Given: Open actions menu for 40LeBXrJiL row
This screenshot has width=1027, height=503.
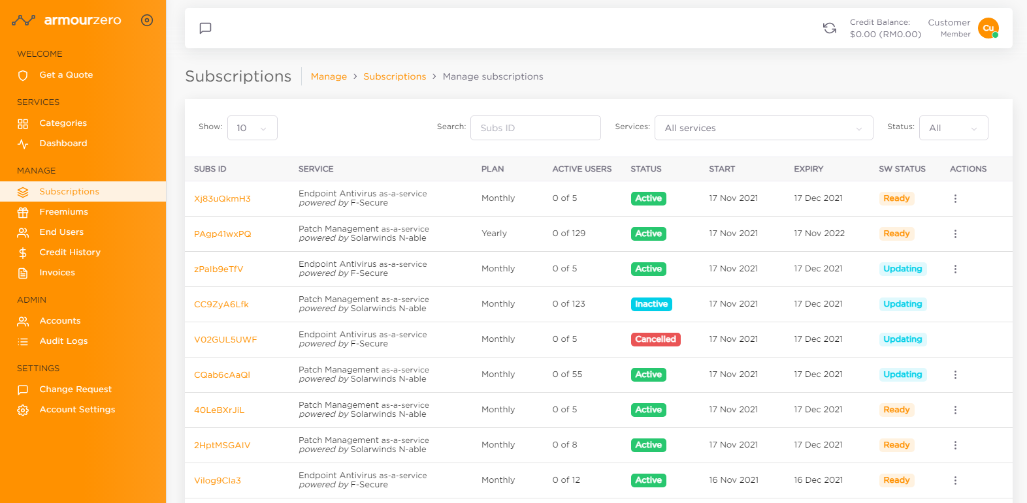Looking at the screenshot, I should click(955, 410).
